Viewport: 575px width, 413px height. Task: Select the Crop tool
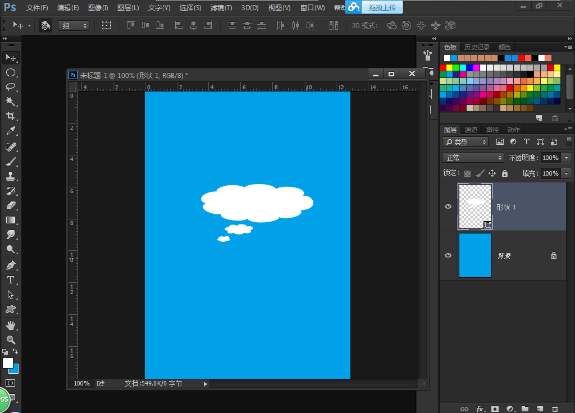coord(10,116)
